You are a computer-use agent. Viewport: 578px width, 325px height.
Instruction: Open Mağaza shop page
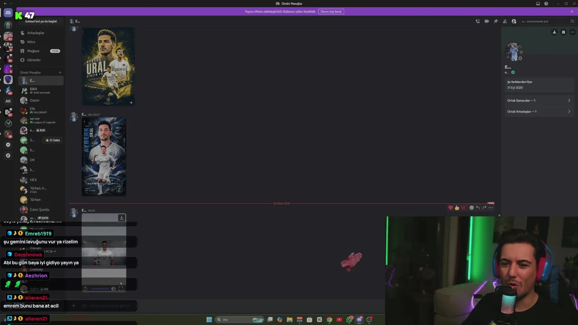coord(41,51)
